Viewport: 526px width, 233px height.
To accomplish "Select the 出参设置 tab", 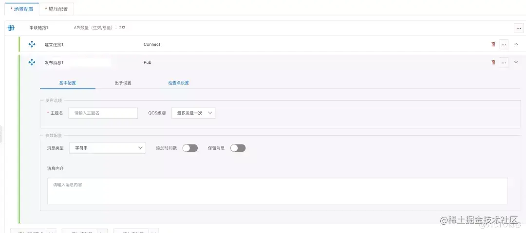I will (123, 83).
